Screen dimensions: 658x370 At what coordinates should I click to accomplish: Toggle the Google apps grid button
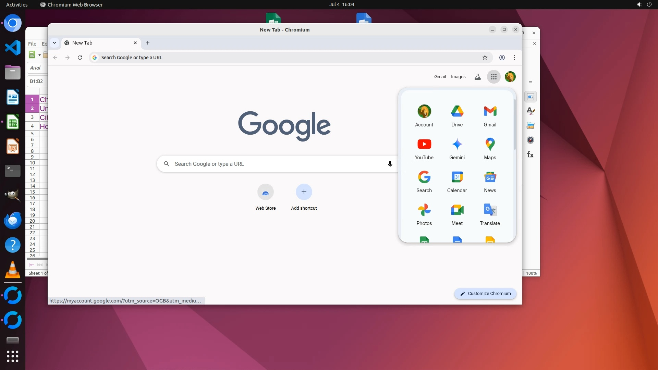tap(493, 77)
